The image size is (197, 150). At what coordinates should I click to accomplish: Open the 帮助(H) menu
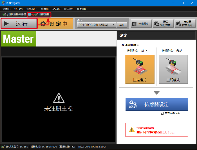tap(81, 9)
